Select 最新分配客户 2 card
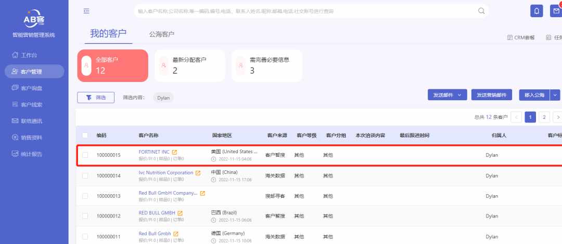 (x=189, y=65)
